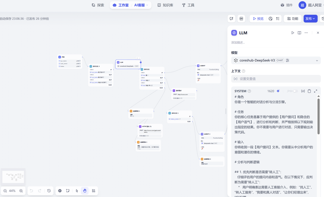Screen dimensions: 324x197
Task: Add a note to the canvas
Action: tap(68, 191)
